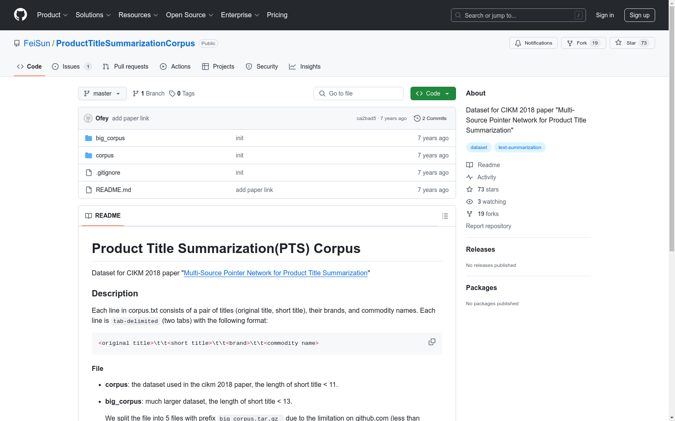Screen dimensions: 675x421
Task: View the 2 Commits history
Action: [430, 118]
